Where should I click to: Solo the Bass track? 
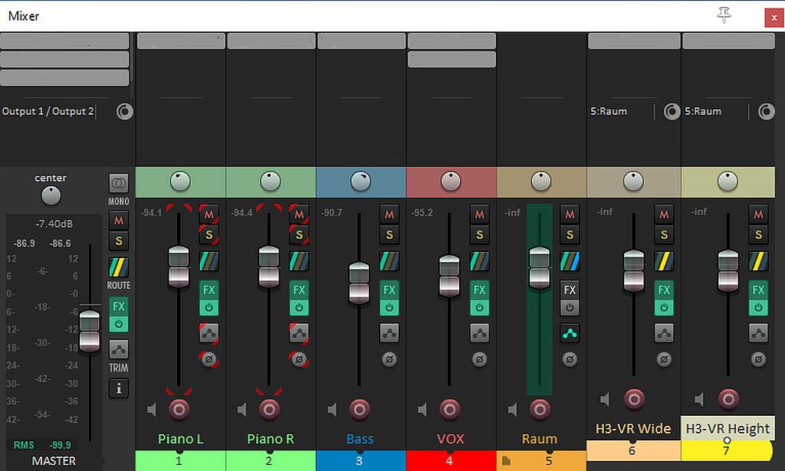pos(389,235)
